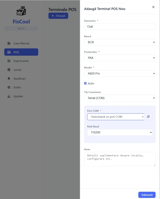Click the Producător label
Image resolution: width=160 pixels, height=199 pixels.
pos(90,52)
